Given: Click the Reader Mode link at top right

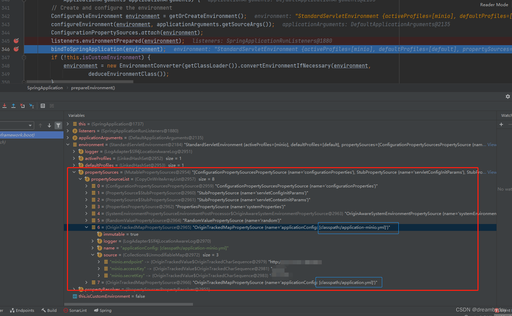Looking at the screenshot, I should [x=494, y=4].
